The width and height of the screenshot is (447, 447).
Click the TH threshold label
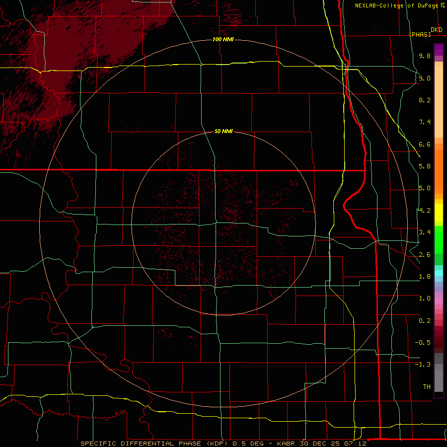click(x=427, y=387)
